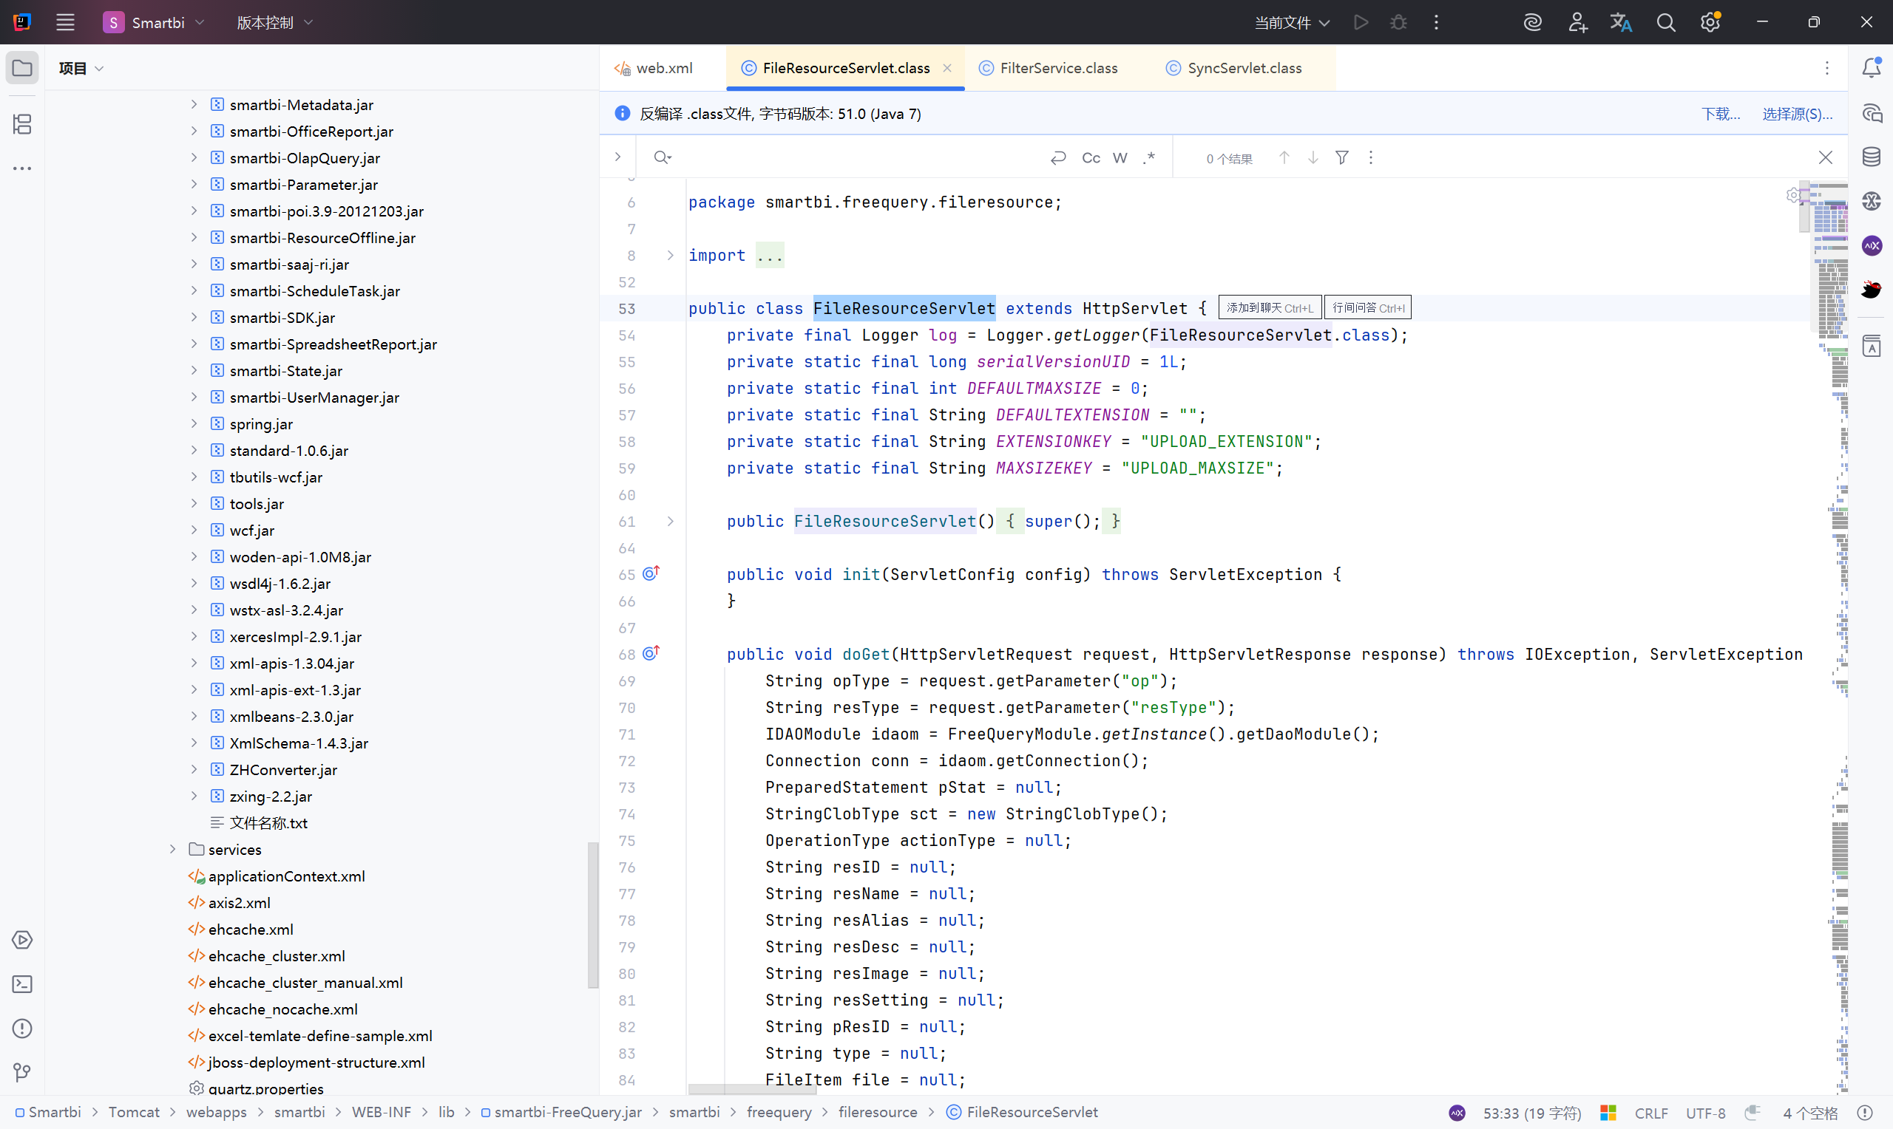Open the Git version control tool window

point(22,1073)
